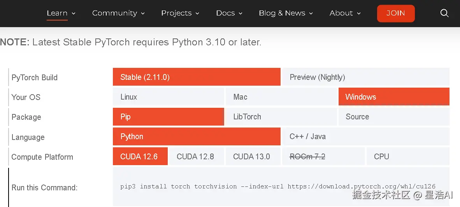This screenshot has width=460, height=207.
Task: Open the search magnifier icon
Action: 444,13
